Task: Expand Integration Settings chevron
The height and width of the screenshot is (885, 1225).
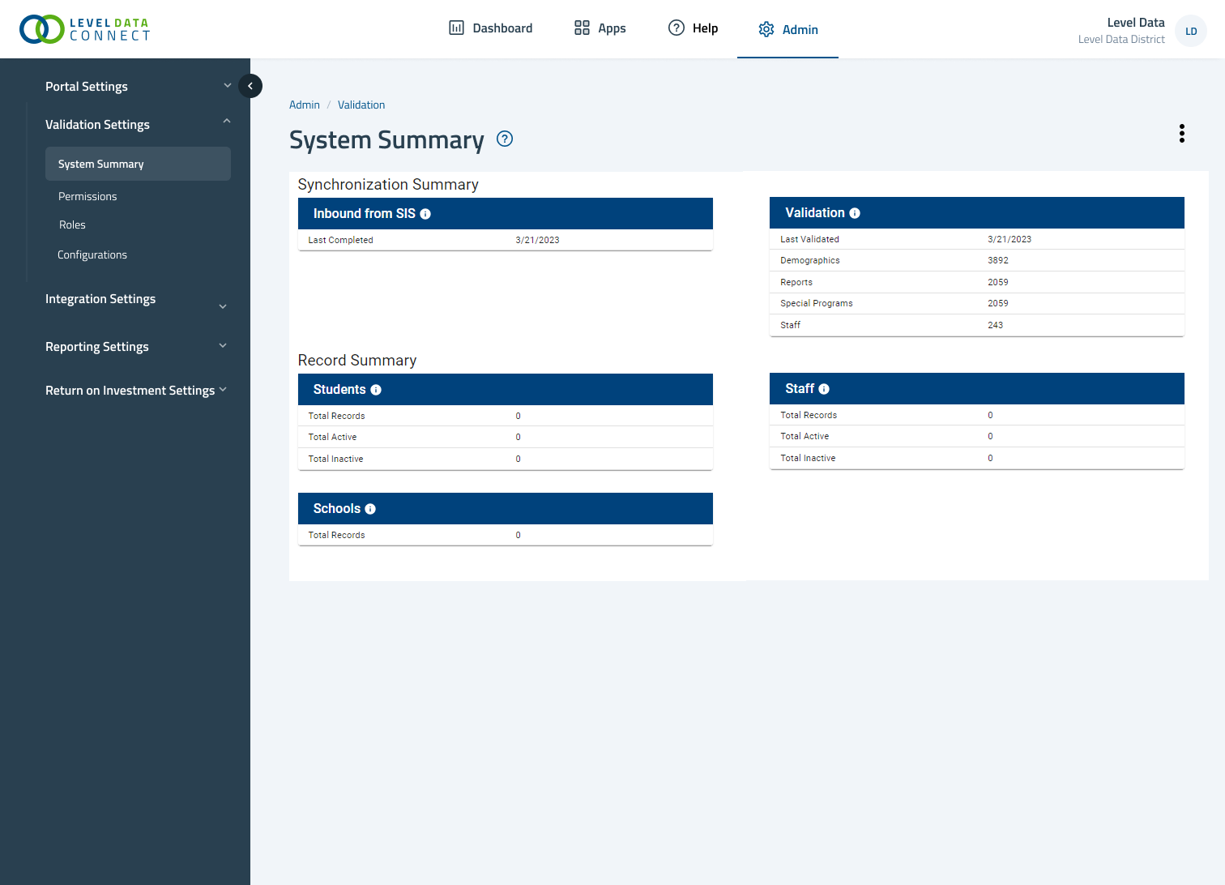Action: pos(223,306)
